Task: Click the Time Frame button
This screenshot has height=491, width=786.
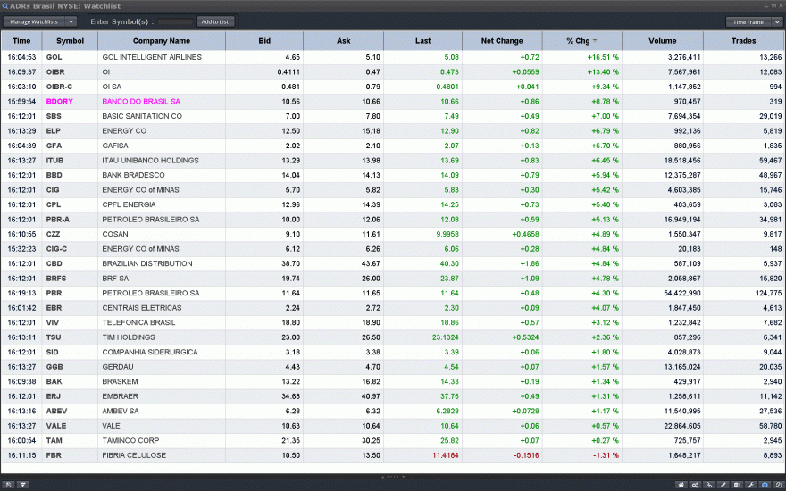Action: click(748, 22)
